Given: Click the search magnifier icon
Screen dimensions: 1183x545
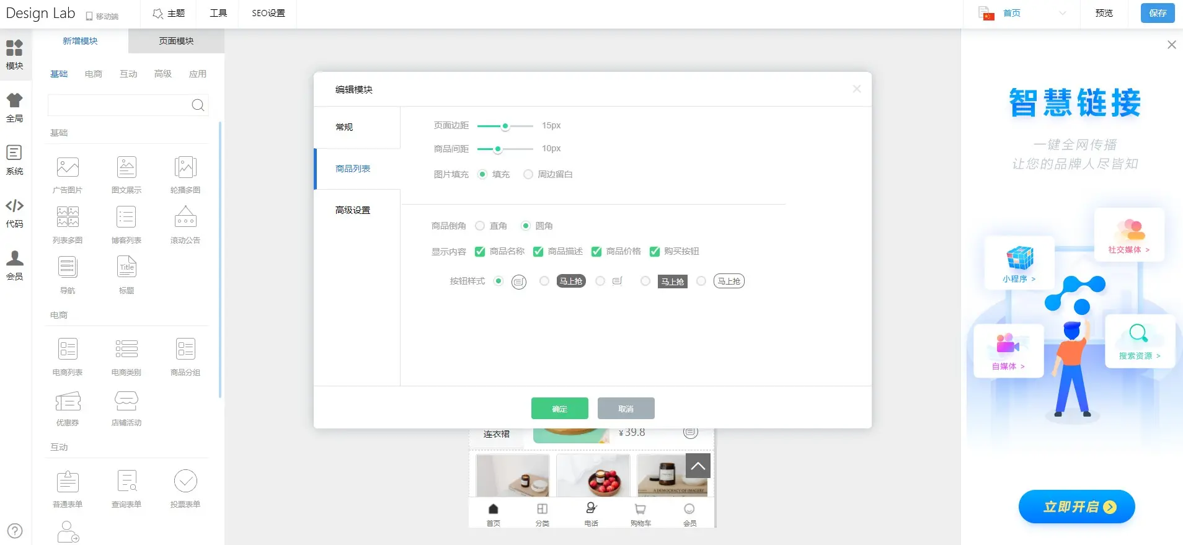Looking at the screenshot, I should 198,105.
